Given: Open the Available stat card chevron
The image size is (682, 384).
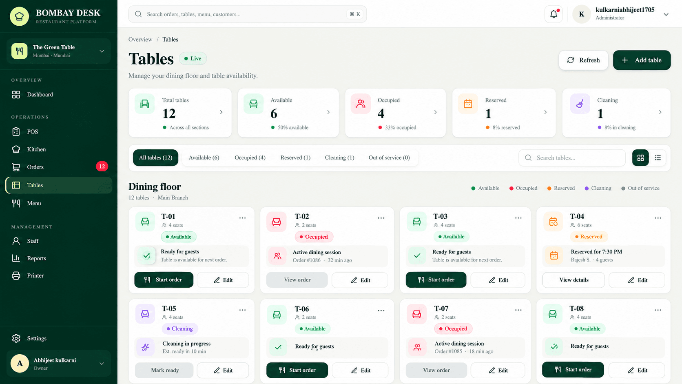Looking at the screenshot, I should tap(328, 112).
